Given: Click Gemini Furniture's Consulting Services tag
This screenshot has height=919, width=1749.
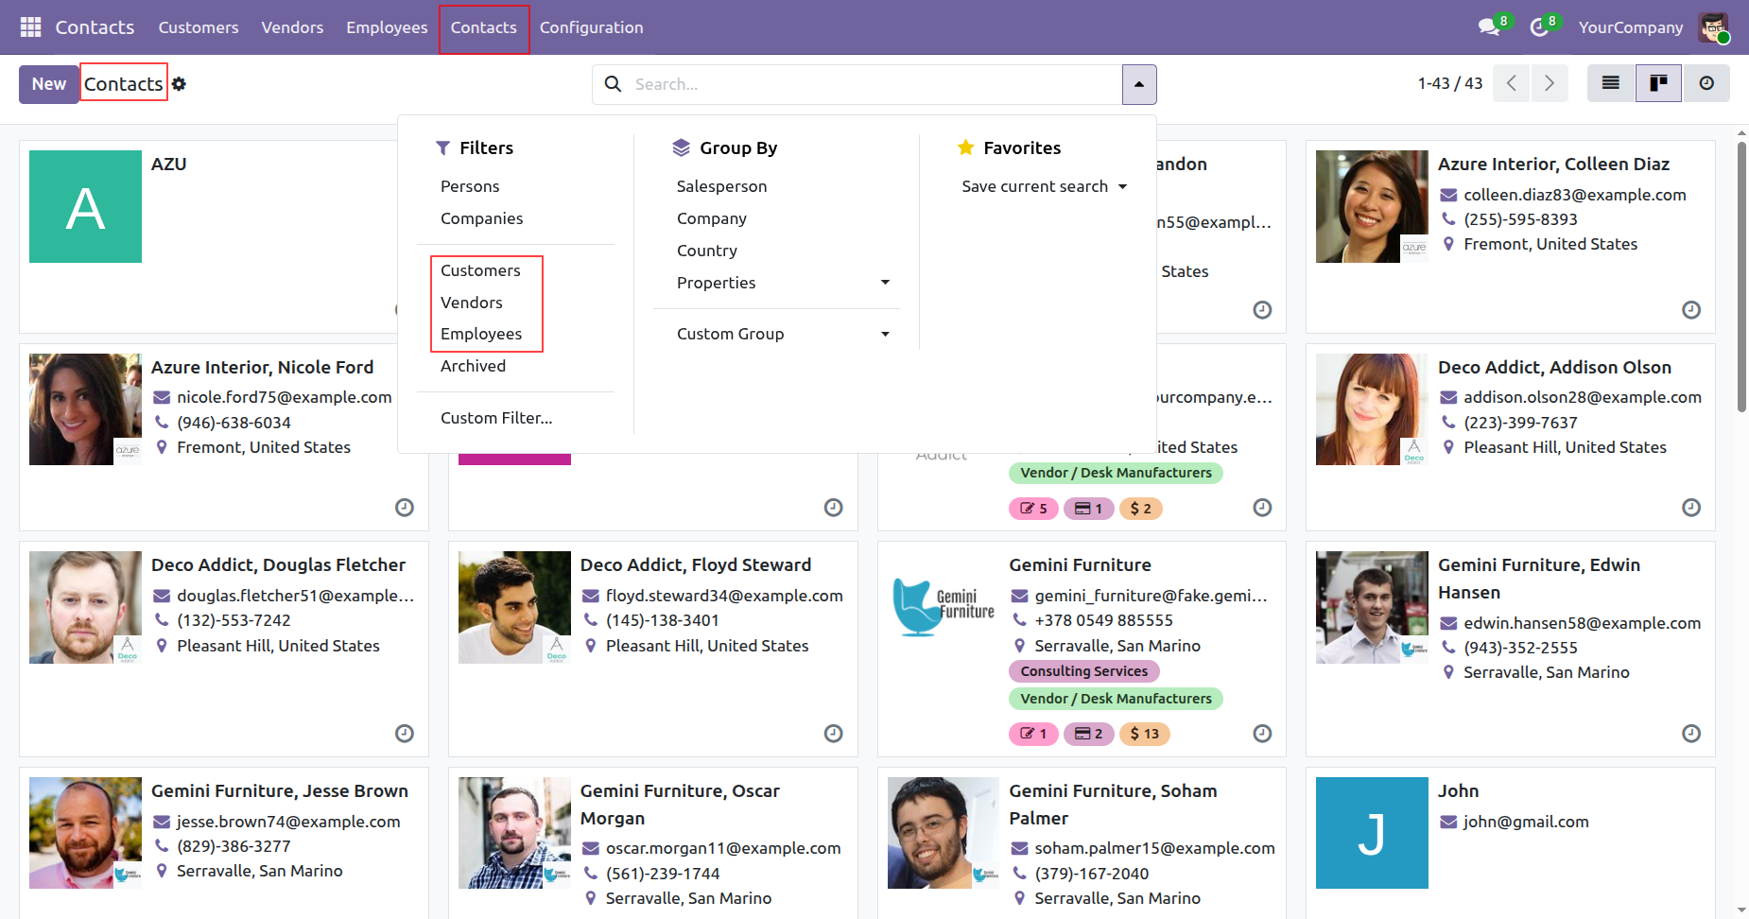Looking at the screenshot, I should (x=1083, y=671).
